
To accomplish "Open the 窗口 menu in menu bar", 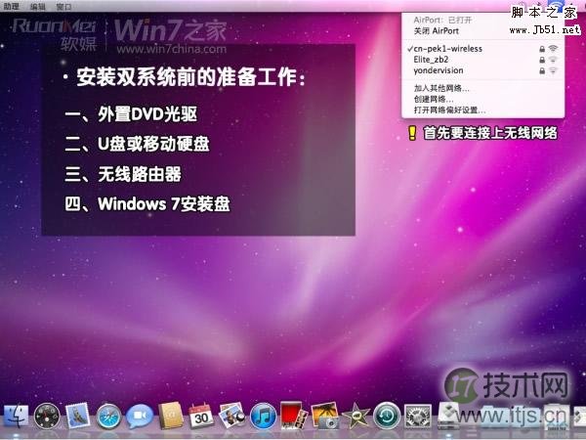I will coord(63,7).
